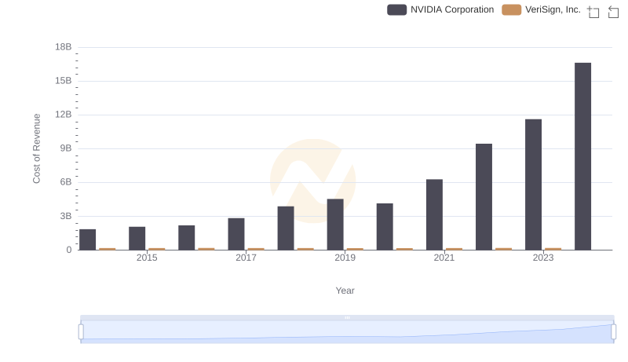Click the 15B y-axis label

[x=64, y=81]
